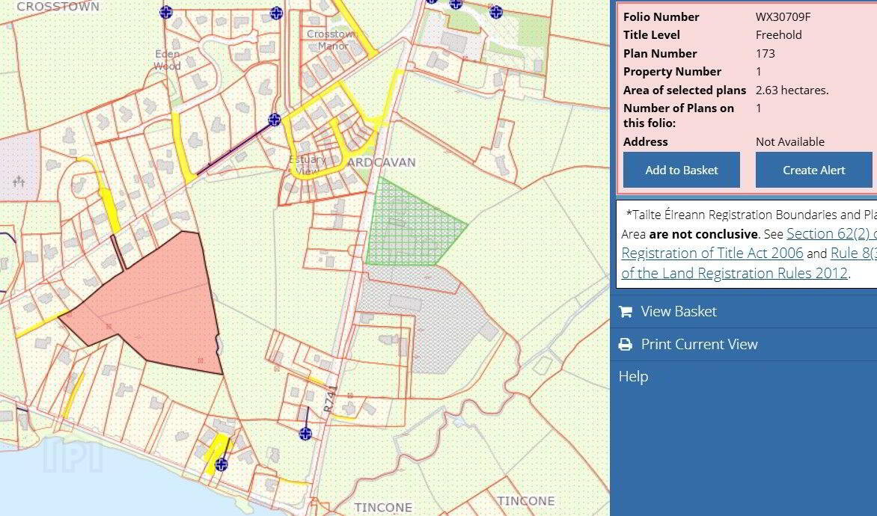Select the blue marker on the yellow strip near the shoreline

point(221,464)
